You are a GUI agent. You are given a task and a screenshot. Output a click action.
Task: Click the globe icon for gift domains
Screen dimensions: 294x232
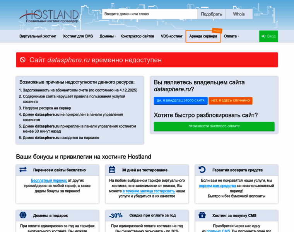click(x=23, y=215)
